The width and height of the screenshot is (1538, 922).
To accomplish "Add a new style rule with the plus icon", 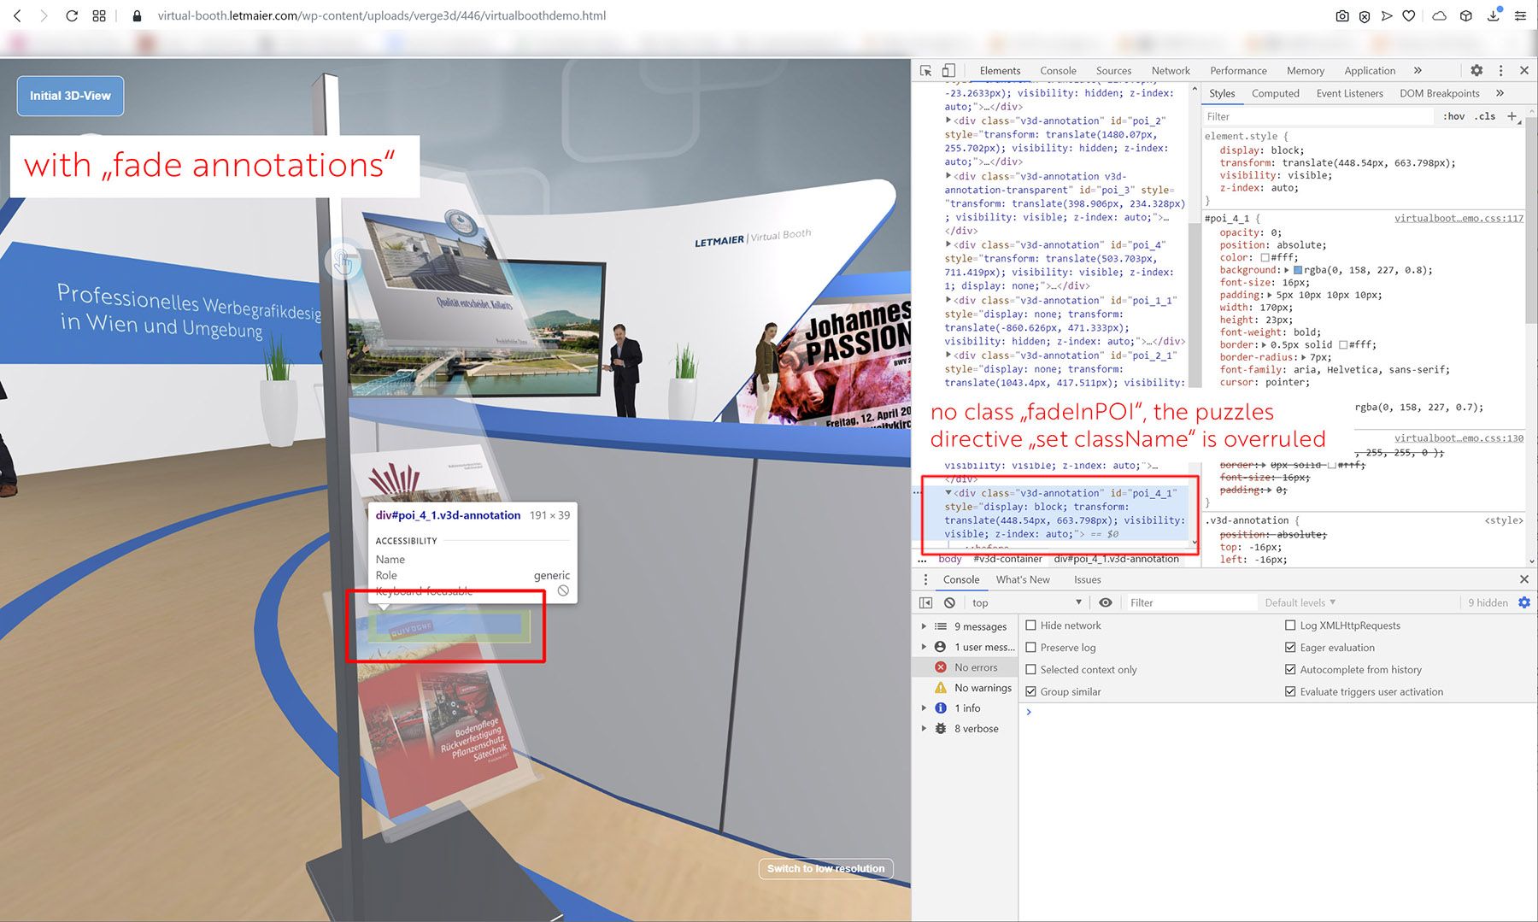I will point(1512,116).
